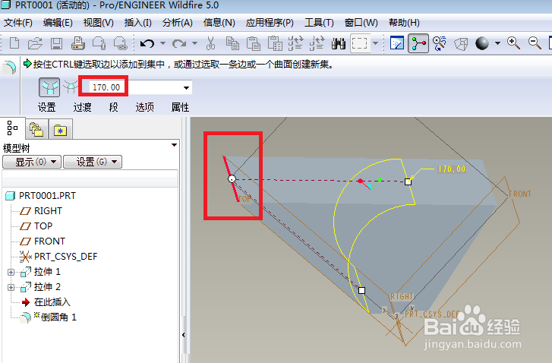
Task: Open the 设置(G) dropdown button
Action: 93,162
